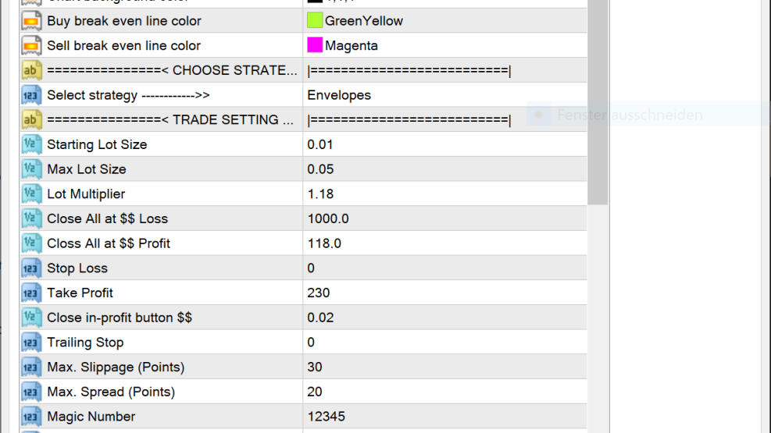Open the Envelopes strategy value dropdown
This screenshot has width=771, height=433.
click(x=445, y=95)
